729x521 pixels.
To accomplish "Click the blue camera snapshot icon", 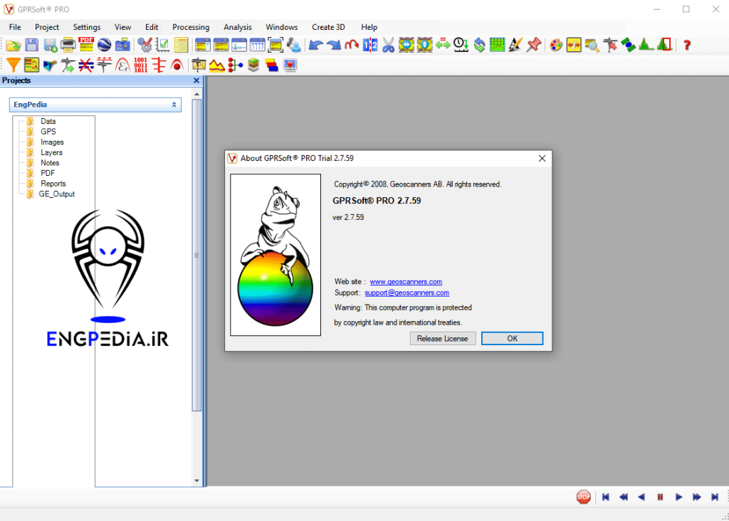I will click(x=123, y=45).
